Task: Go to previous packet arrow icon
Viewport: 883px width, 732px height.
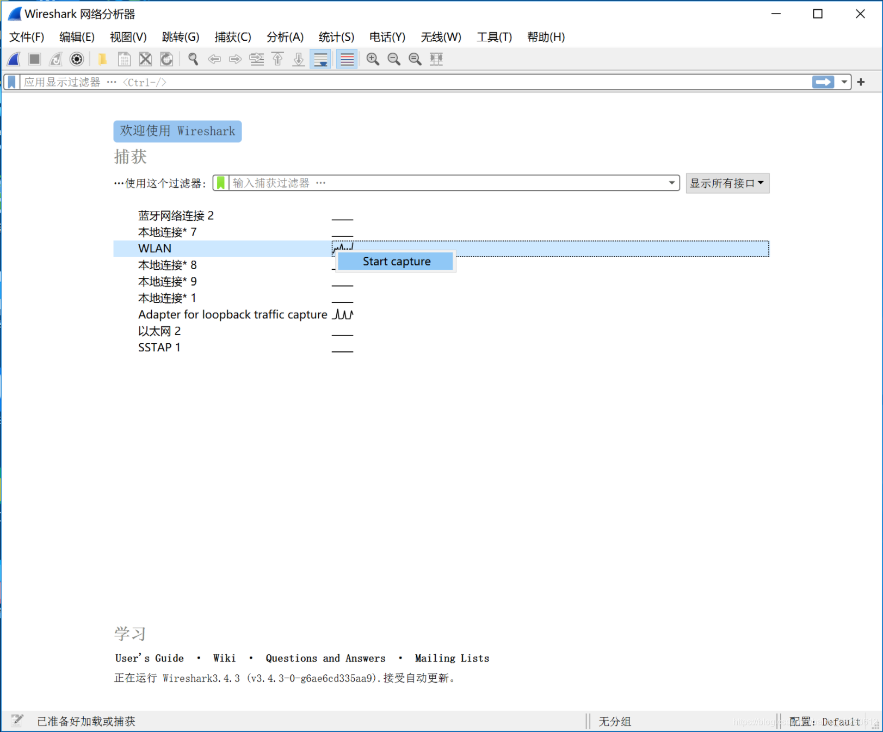Action: click(x=214, y=59)
